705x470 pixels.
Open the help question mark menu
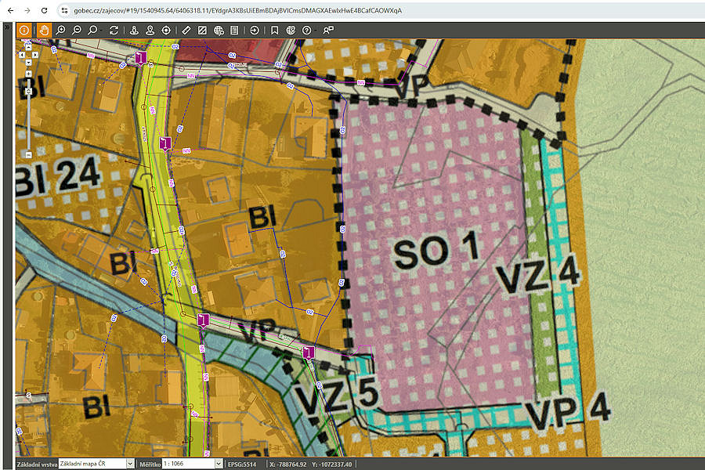pyautogui.click(x=306, y=30)
